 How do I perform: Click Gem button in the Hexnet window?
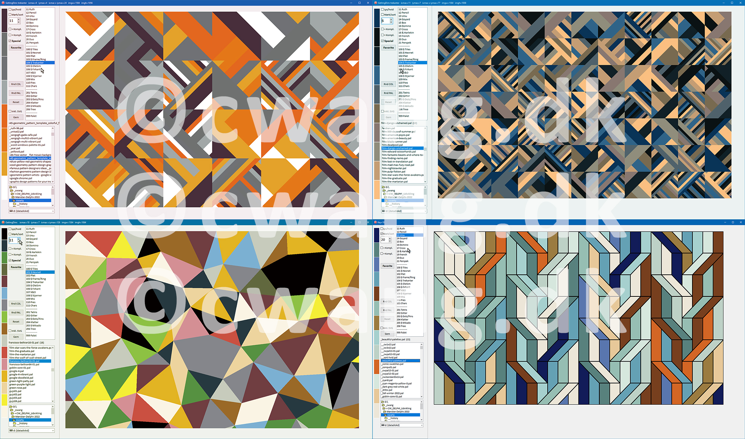(x=16, y=337)
